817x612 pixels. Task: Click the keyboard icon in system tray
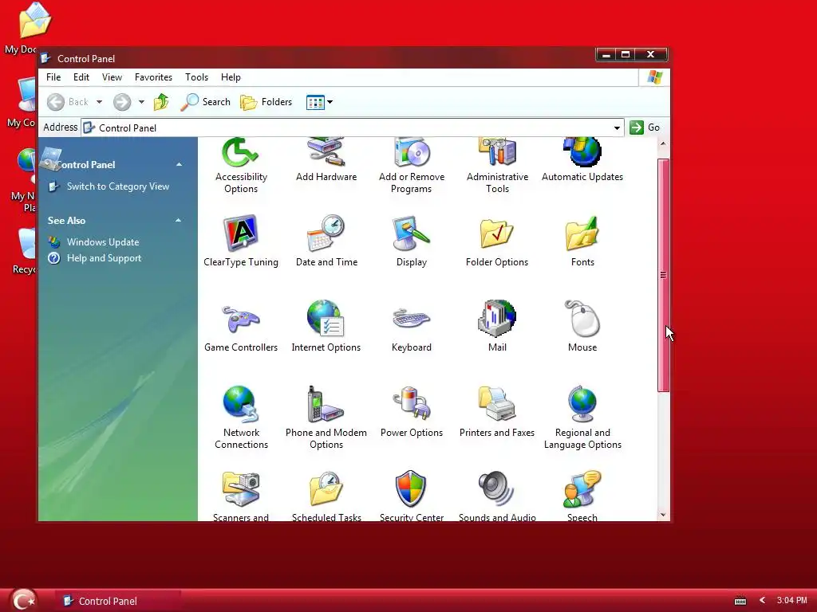pos(740,601)
